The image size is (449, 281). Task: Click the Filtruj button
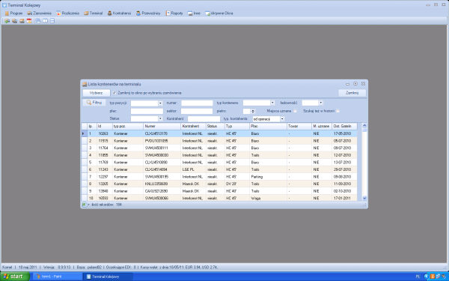pos(94,103)
